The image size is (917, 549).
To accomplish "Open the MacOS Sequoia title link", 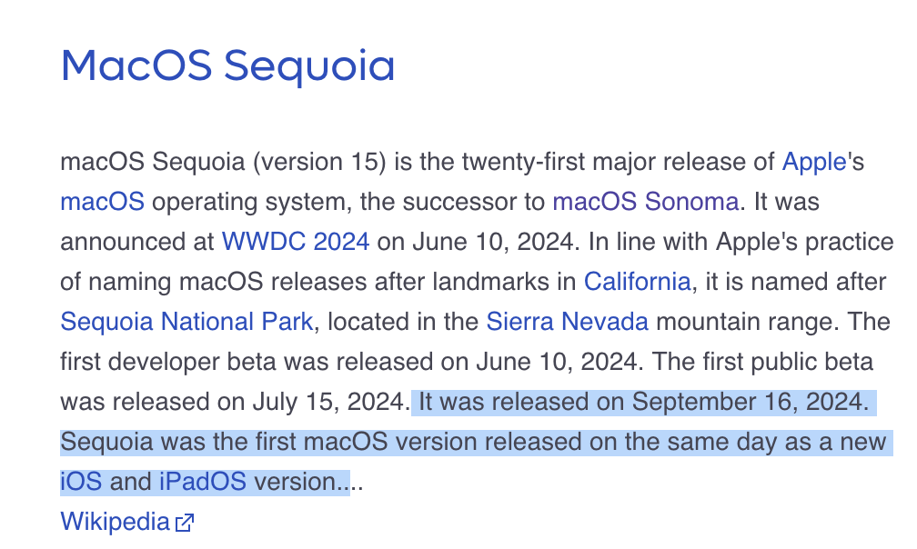I will click(x=228, y=66).
